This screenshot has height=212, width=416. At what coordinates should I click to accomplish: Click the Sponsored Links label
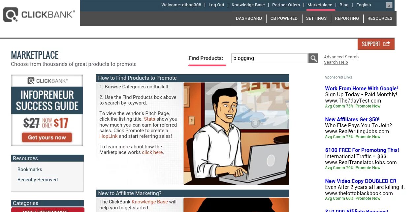pyautogui.click(x=339, y=77)
